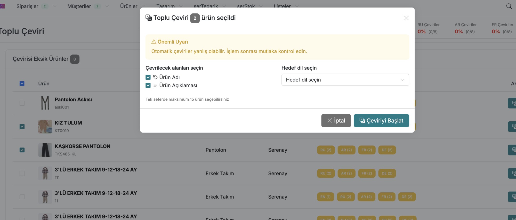Expand the Müşteriler menu chevron
Screen dimensions: 516x220
[x=107, y=6]
